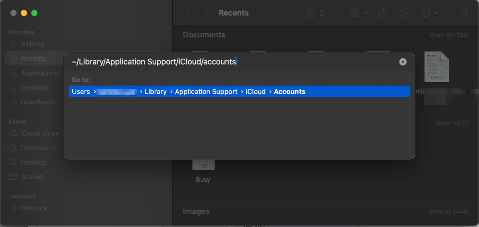This screenshot has height=227, width=479.
Task: Click the Tags icon in toolbar
Action: (x=404, y=13)
